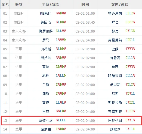This screenshot has width=142, height=134.
Task: Click sequence number 13
Action: tap(5, 120)
